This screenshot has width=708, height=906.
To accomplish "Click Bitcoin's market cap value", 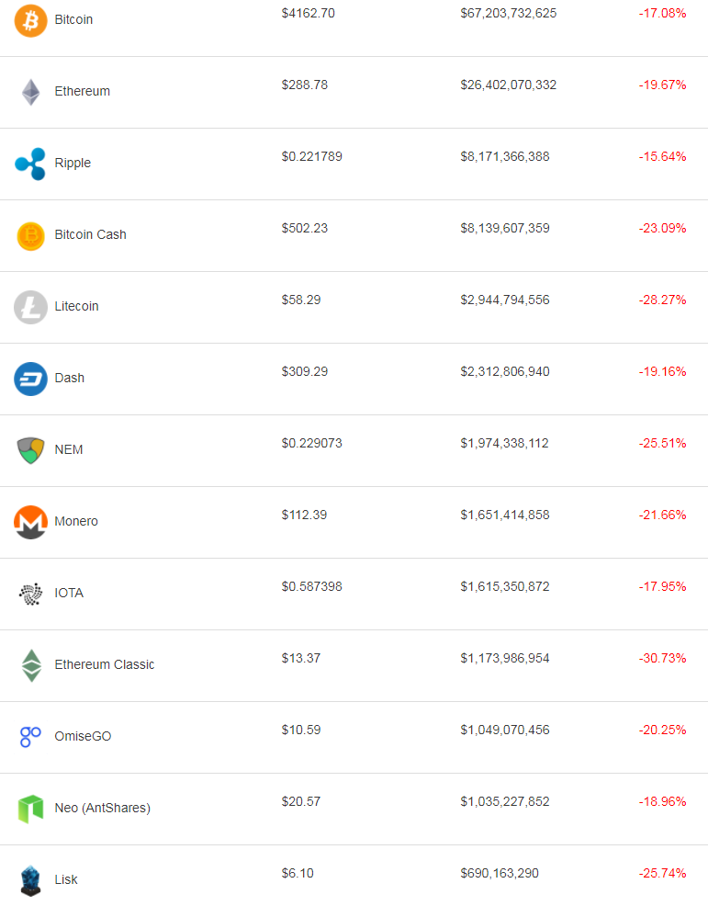I will 508,13.
